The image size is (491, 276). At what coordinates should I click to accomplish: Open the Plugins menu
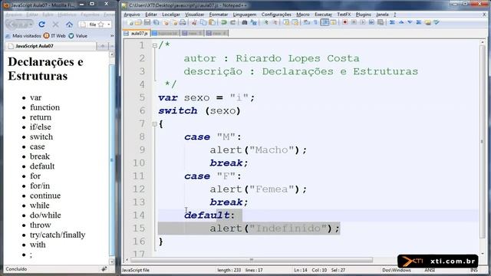coord(363,15)
